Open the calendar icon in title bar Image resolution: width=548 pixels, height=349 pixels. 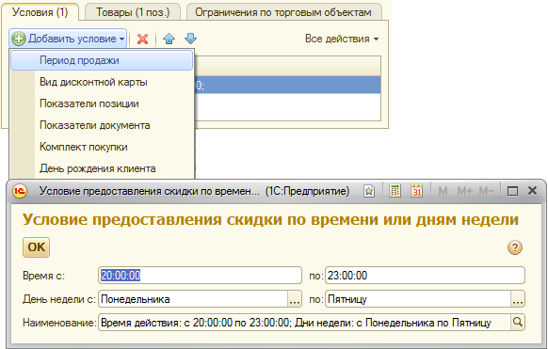tap(416, 191)
